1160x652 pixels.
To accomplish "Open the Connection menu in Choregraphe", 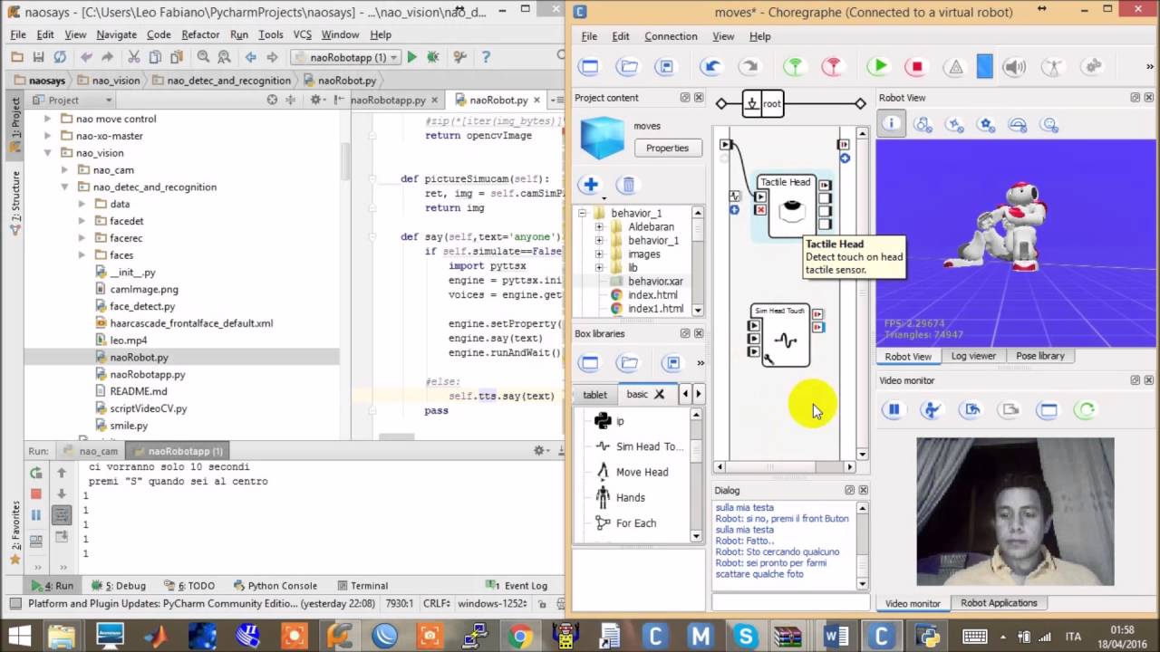I will (671, 36).
